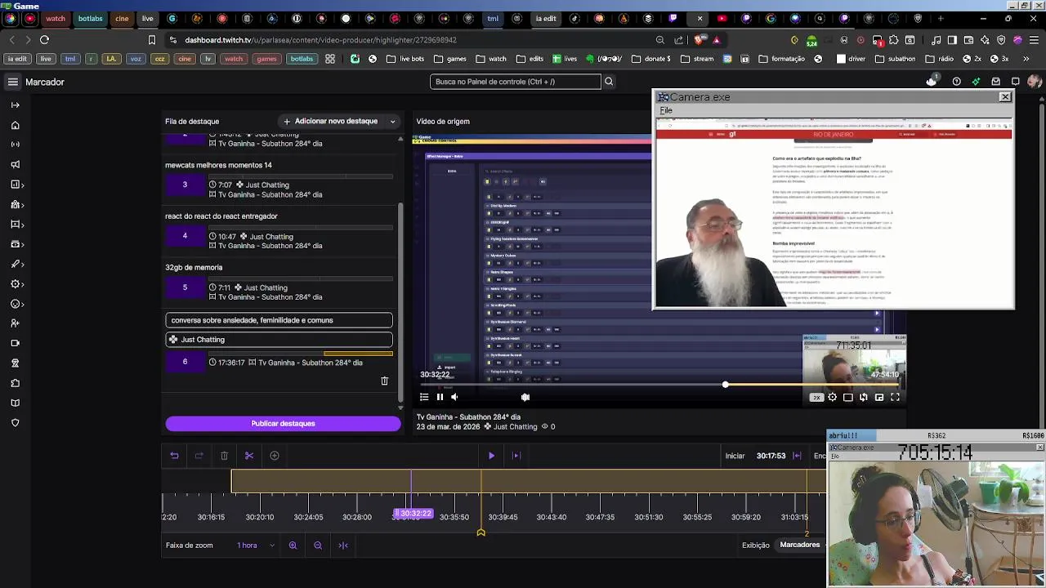Play the timeline selection
Viewport: 1046px width, 588px height.
[491, 456]
